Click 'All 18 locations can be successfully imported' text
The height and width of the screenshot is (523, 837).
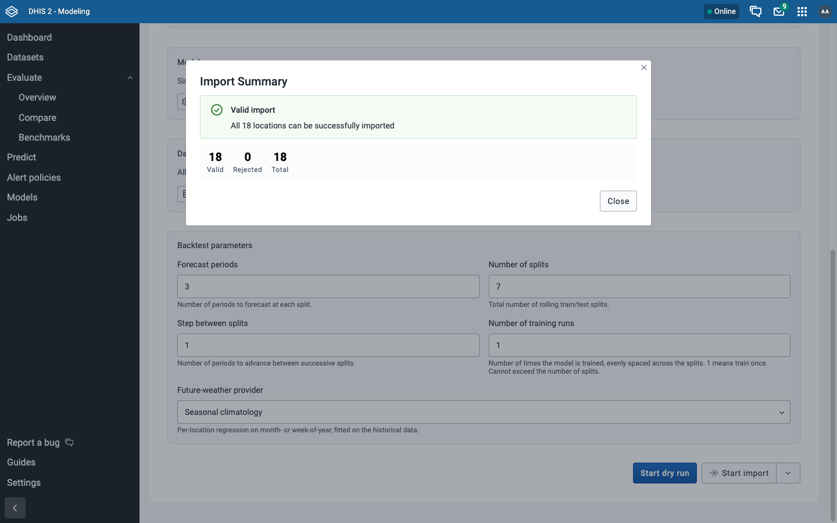tap(313, 126)
